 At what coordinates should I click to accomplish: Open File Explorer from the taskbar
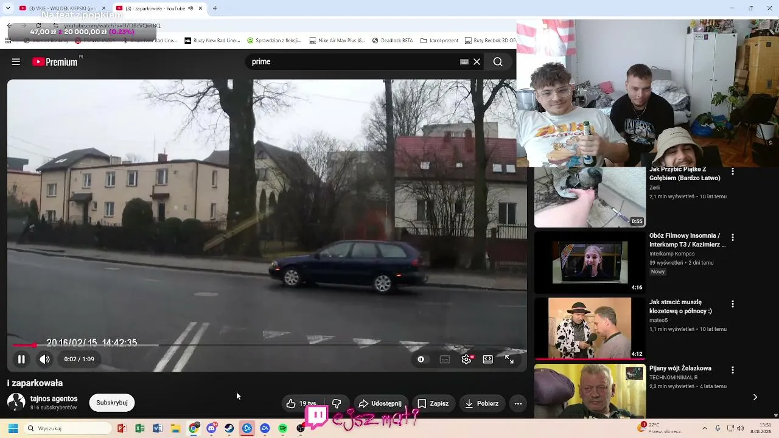175,428
